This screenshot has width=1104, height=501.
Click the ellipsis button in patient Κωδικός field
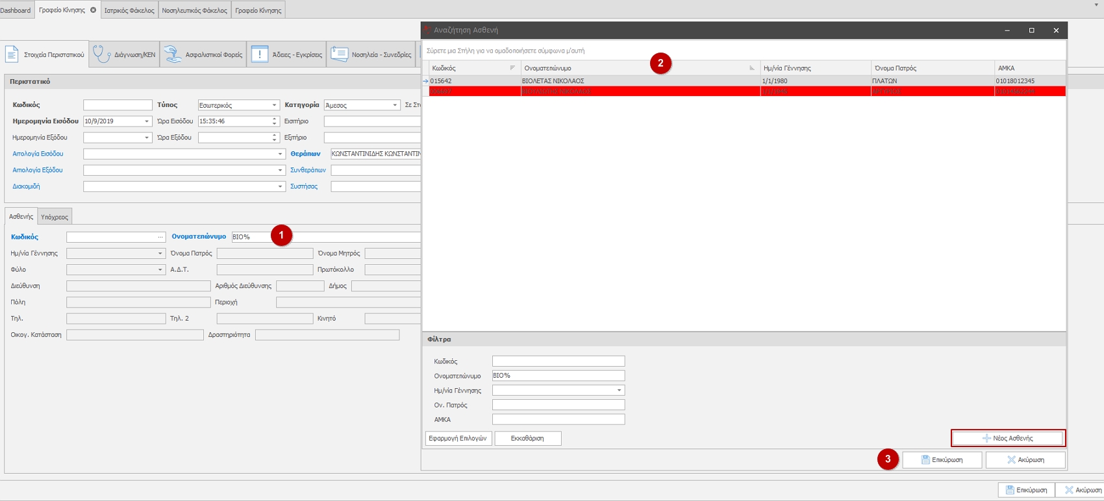tap(160, 237)
